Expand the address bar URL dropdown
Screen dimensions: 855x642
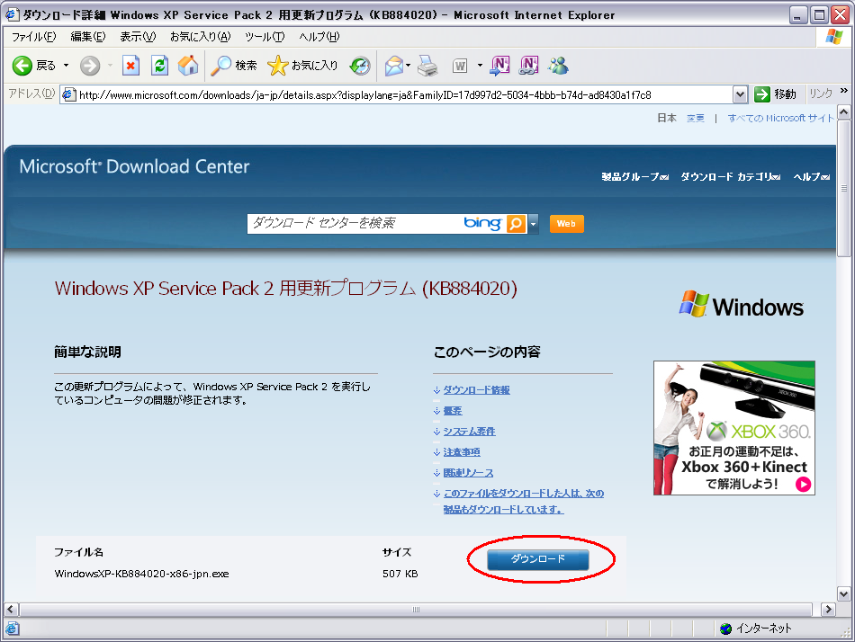(x=740, y=94)
